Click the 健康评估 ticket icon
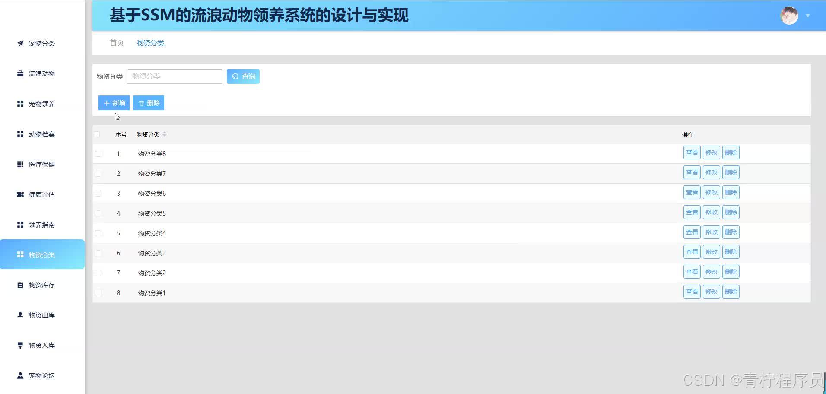Image resolution: width=826 pixels, height=394 pixels. (20, 194)
